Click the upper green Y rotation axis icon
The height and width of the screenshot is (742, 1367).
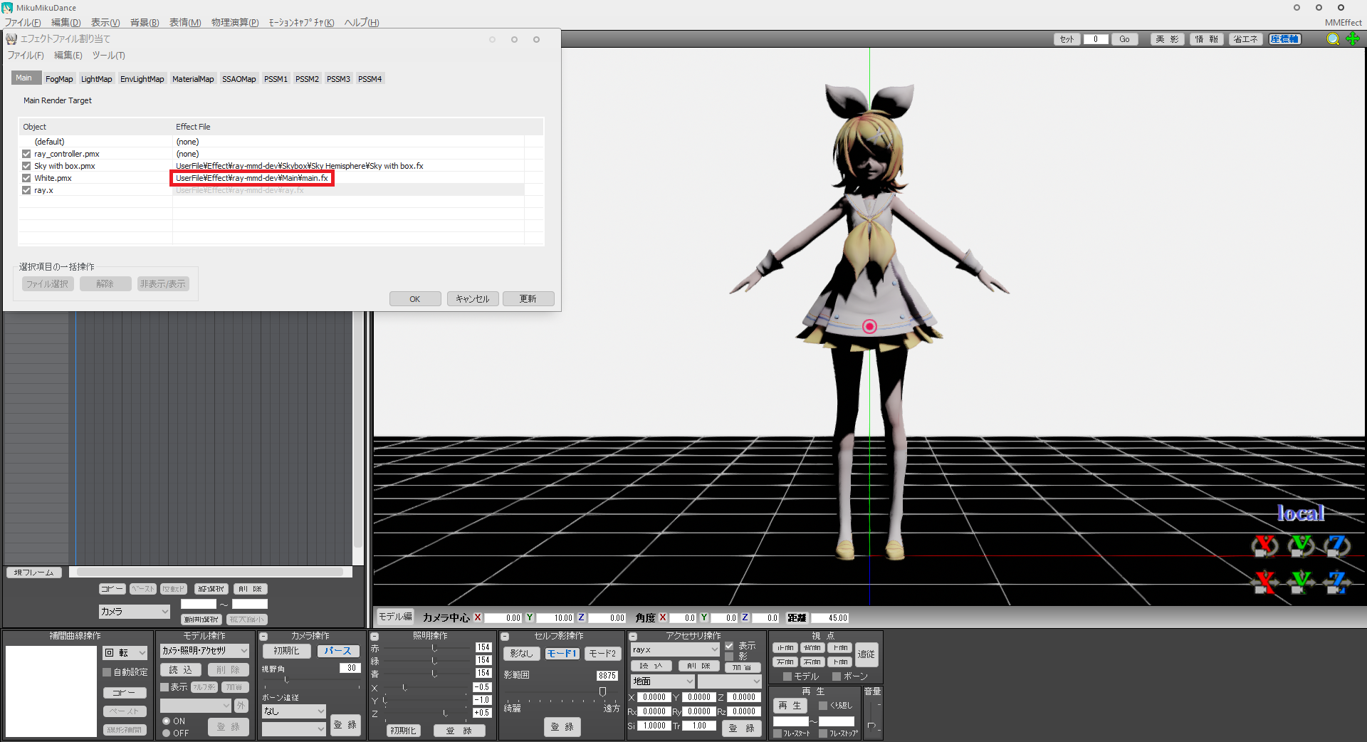pyautogui.click(x=1301, y=546)
